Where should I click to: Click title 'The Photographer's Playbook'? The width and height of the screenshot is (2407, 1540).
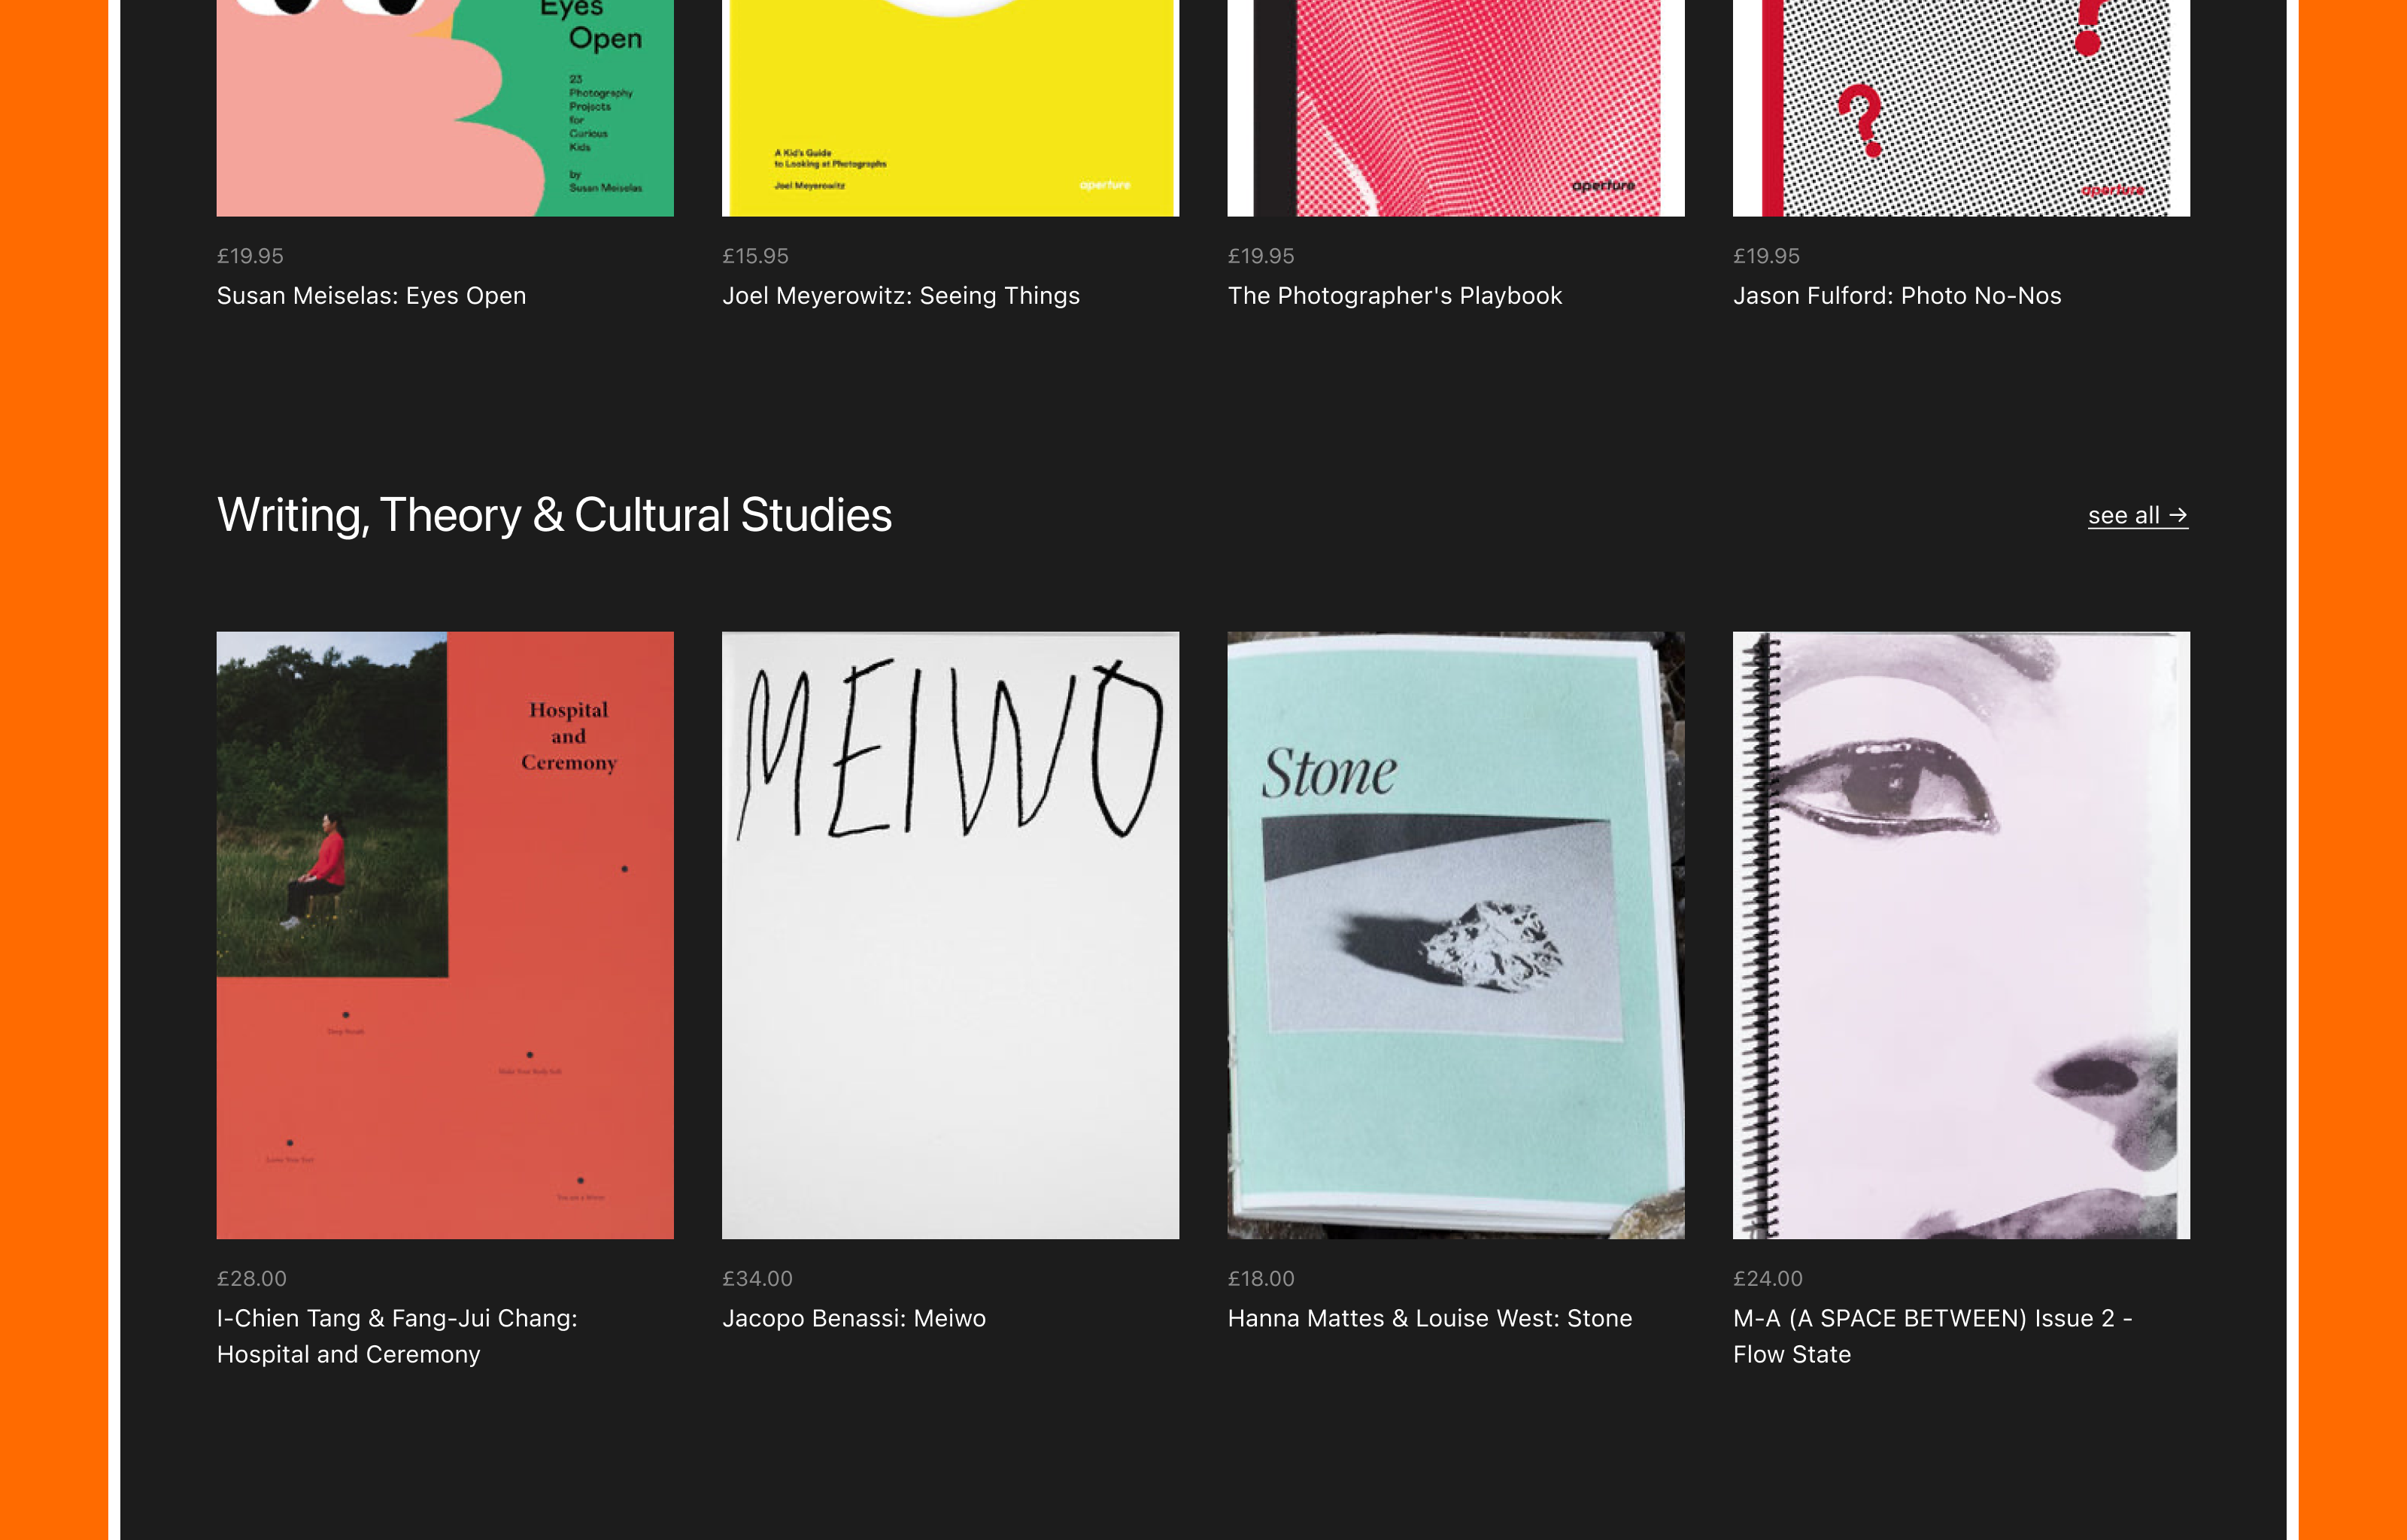(1394, 296)
